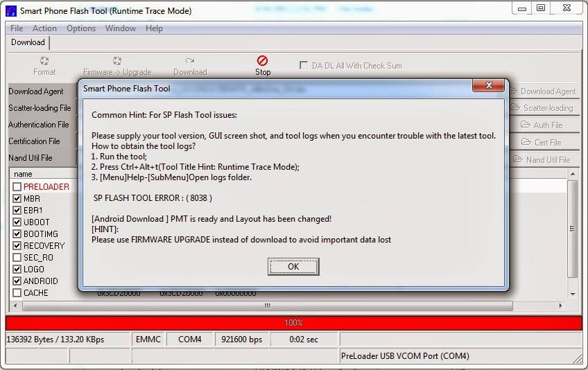The image size is (588, 370).
Task: Click the Format toolbar icon
Action: coord(44,61)
